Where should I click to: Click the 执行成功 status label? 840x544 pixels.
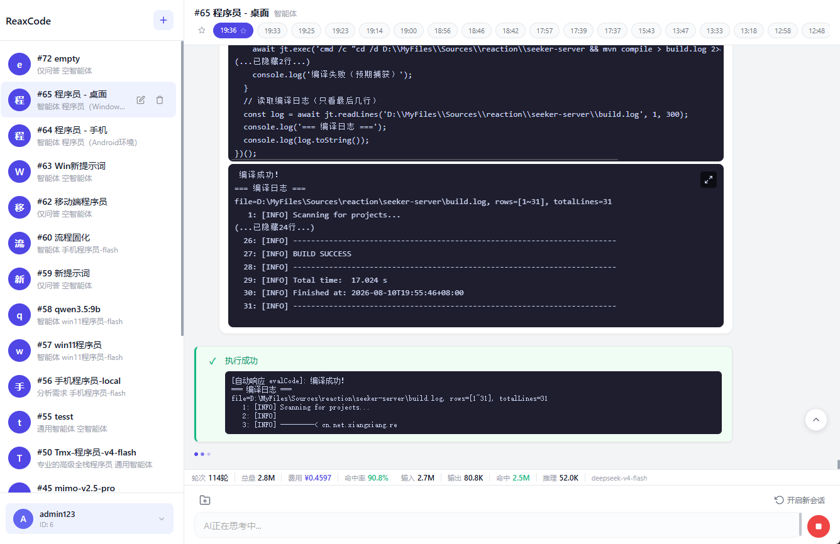241,361
